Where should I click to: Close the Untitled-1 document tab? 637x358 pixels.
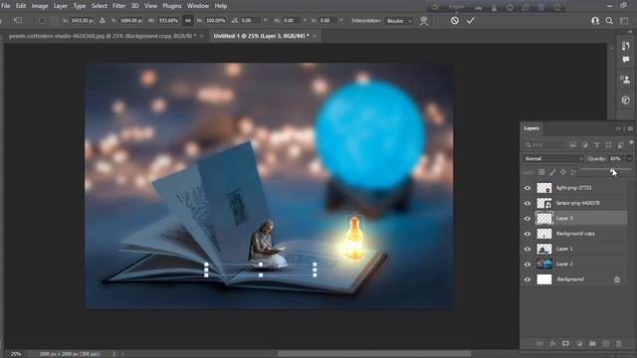point(315,36)
